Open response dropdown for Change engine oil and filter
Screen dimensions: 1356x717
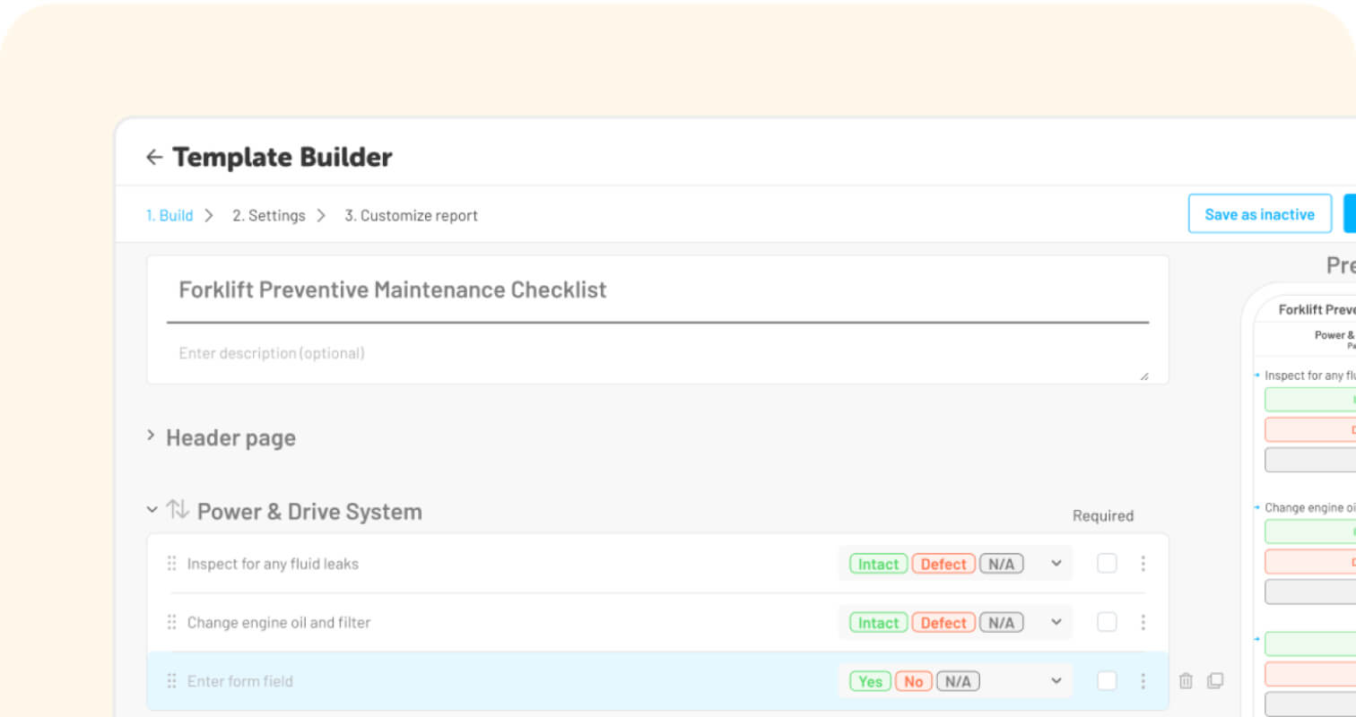coord(955,622)
